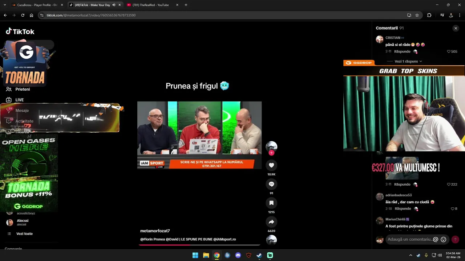The height and width of the screenshot is (261, 465).
Task: Expand 'Vezi 1 răspuns' replies
Action: pos(408,62)
